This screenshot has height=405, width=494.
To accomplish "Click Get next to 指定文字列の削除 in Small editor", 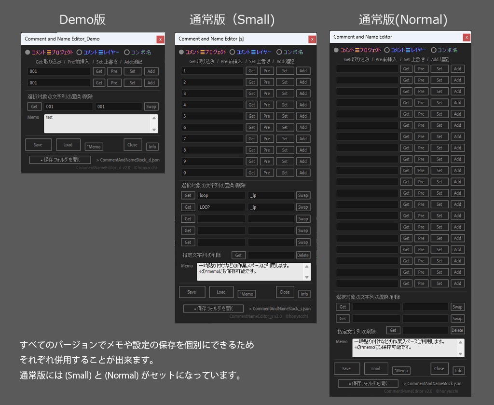I will (x=238, y=256).
